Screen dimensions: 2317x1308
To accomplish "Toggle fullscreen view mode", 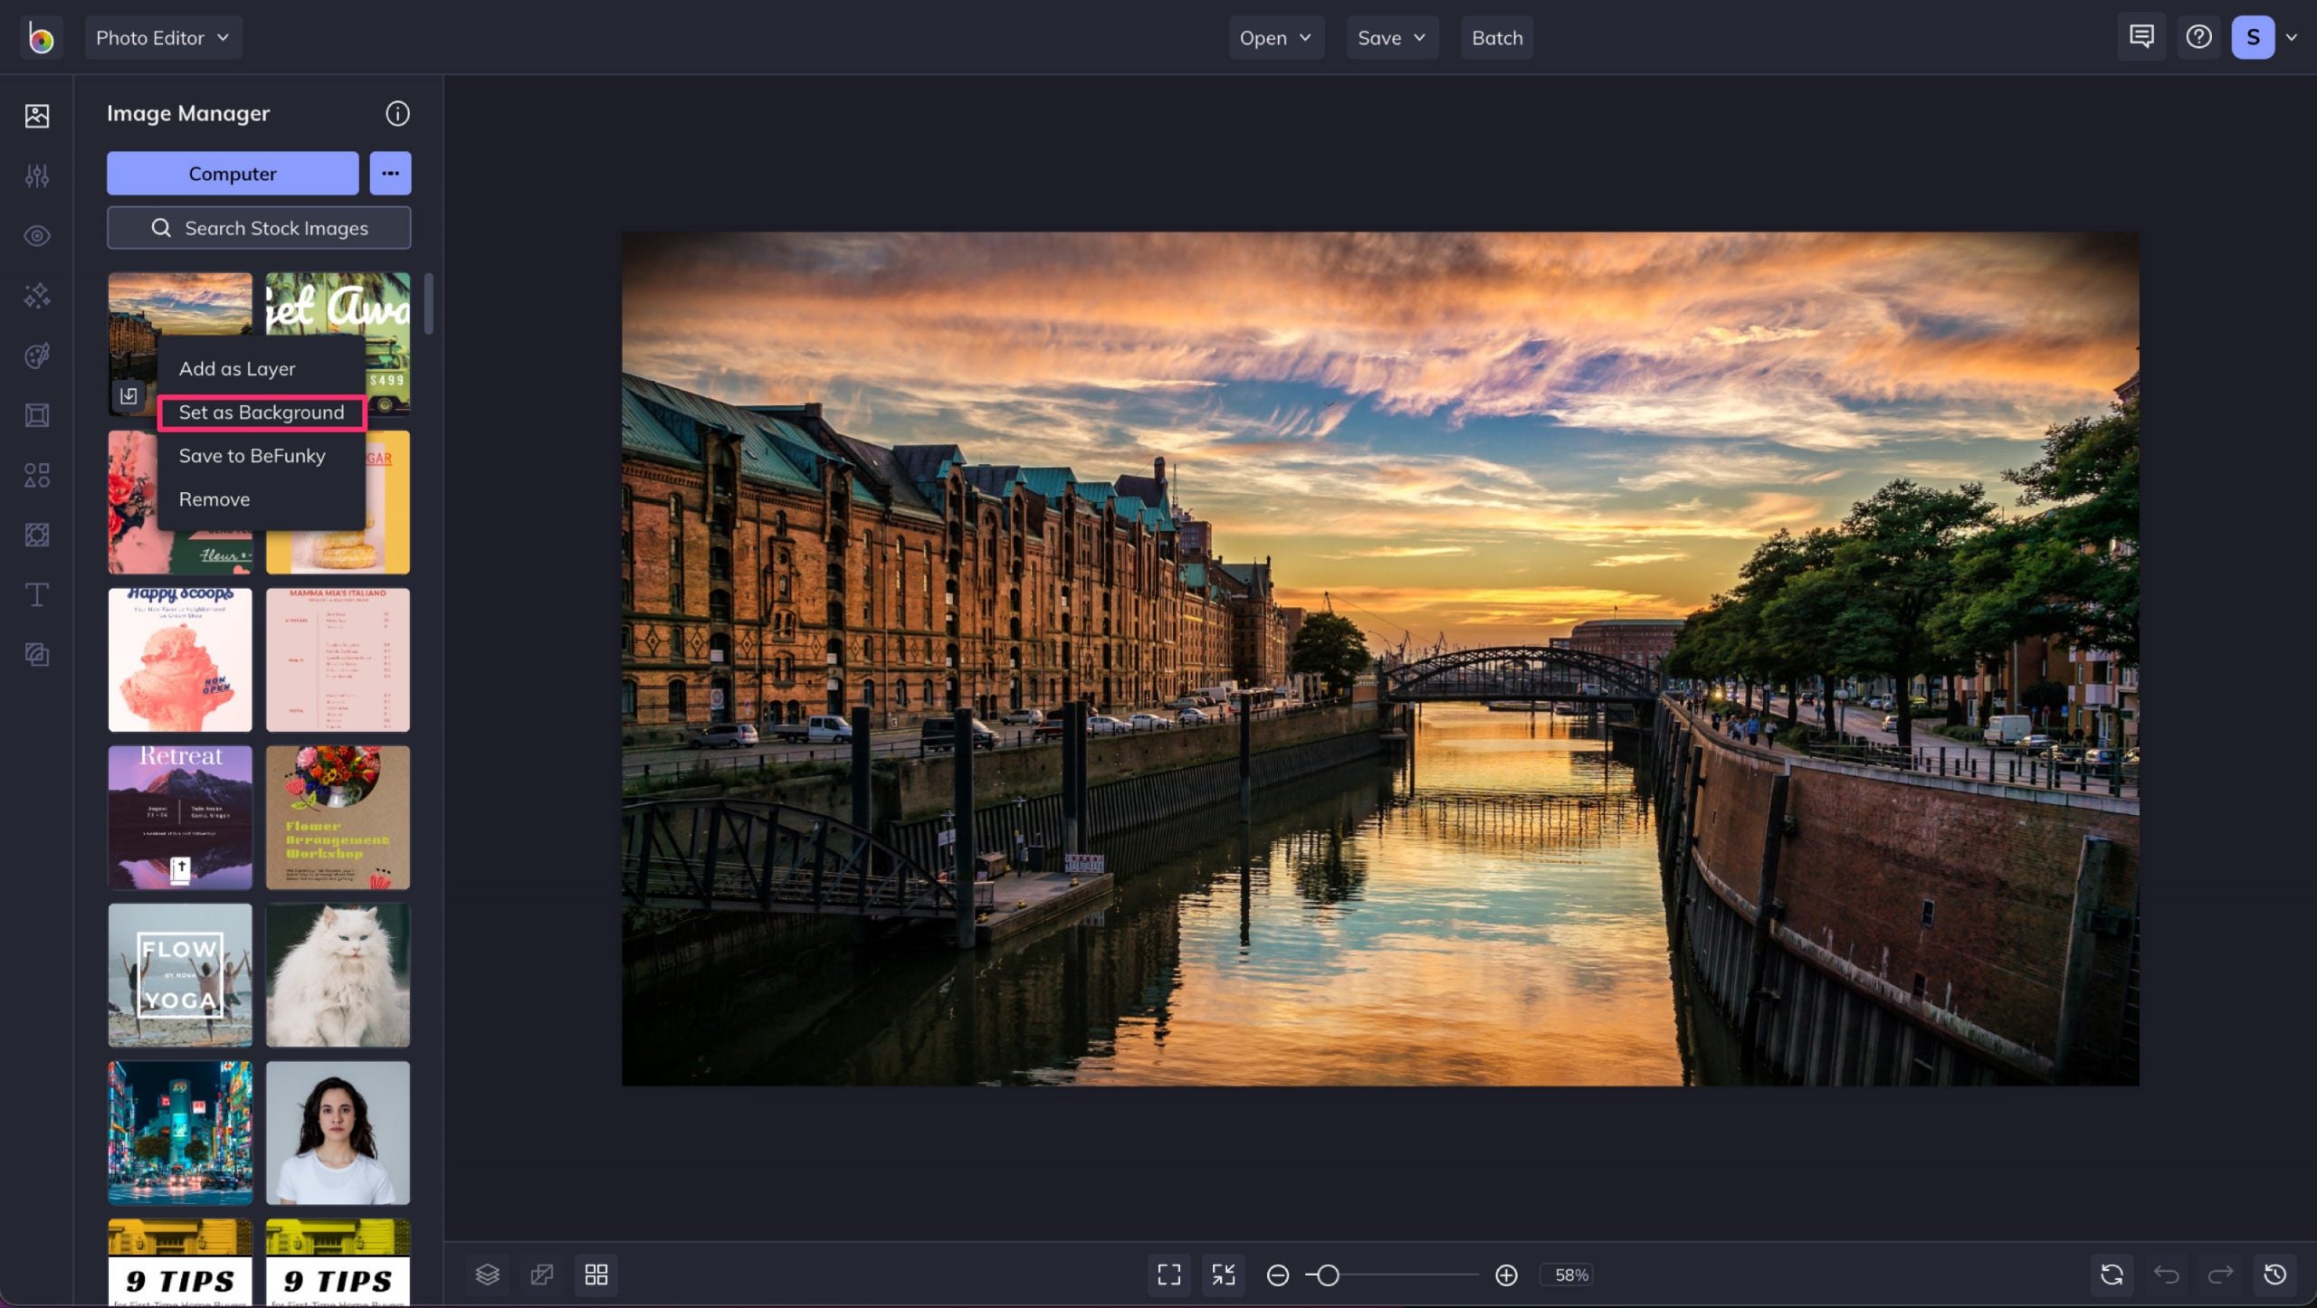I will [x=1168, y=1275].
